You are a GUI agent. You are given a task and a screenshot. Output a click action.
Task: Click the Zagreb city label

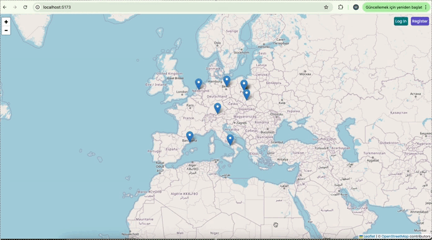pyautogui.click(x=241, y=122)
